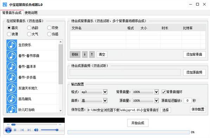Click the music list scroll down arrow
Screen dimensions: 210x138
(x=61, y=111)
